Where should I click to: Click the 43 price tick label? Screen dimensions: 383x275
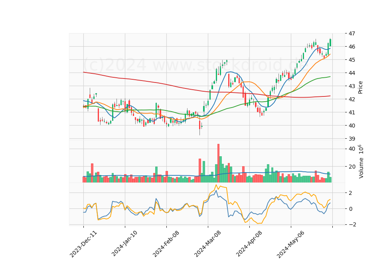tap(352, 86)
